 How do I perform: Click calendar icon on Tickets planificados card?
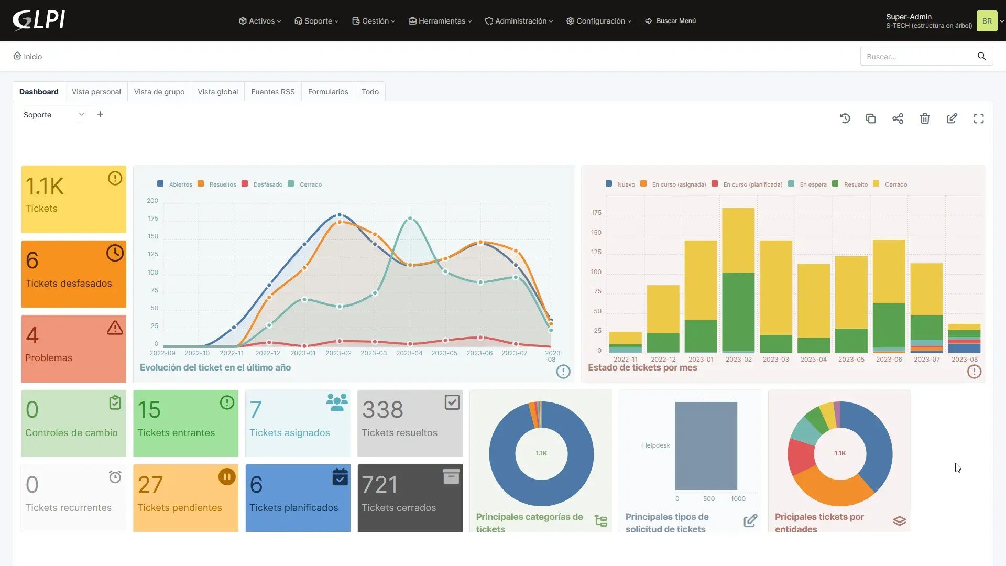(340, 477)
